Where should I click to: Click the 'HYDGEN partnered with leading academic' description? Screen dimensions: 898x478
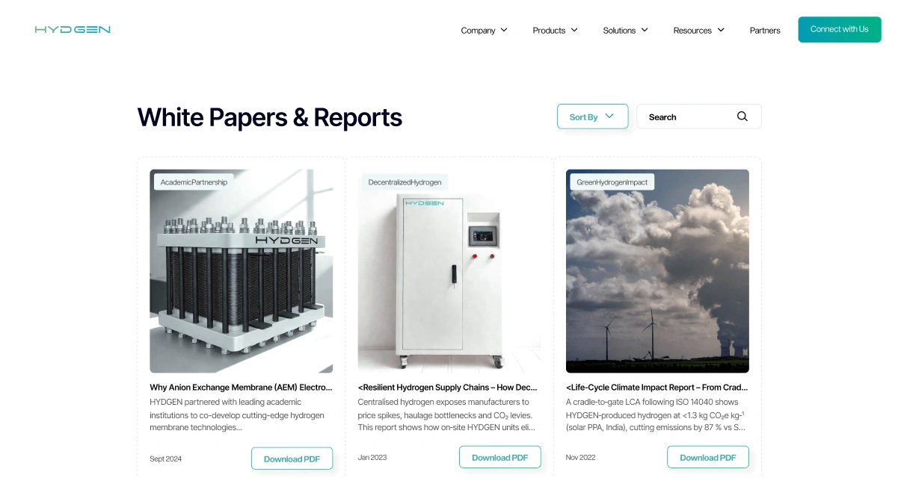tap(237, 415)
